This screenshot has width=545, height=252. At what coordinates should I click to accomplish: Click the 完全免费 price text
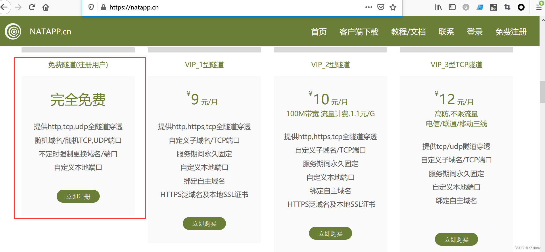click(x=78, y=100)
